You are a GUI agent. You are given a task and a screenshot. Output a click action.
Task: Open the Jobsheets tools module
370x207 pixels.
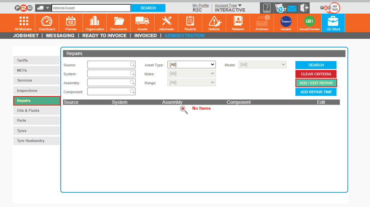(166, 23)
